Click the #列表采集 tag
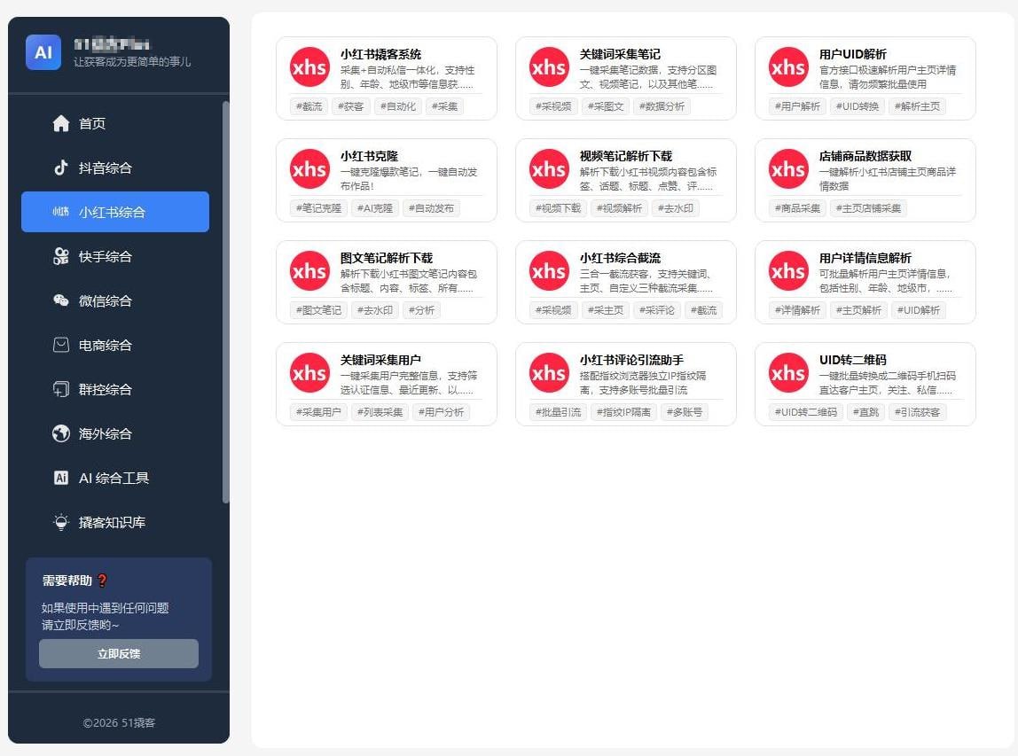1018x756 pixels. click(x=380, y=412)
